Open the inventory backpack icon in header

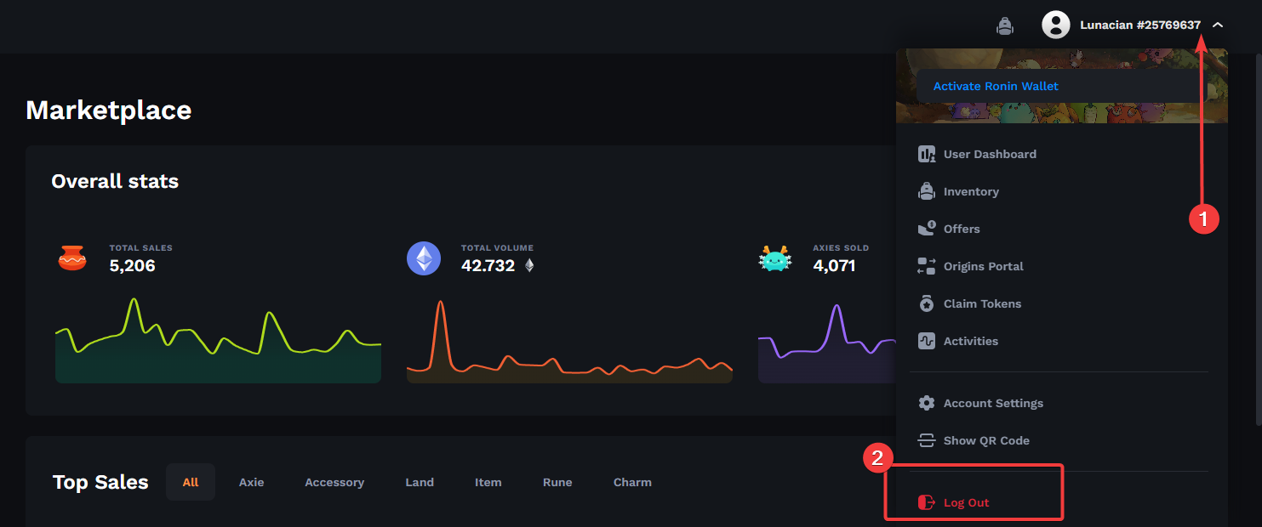pyautogui.click(x=1005, y=25)
